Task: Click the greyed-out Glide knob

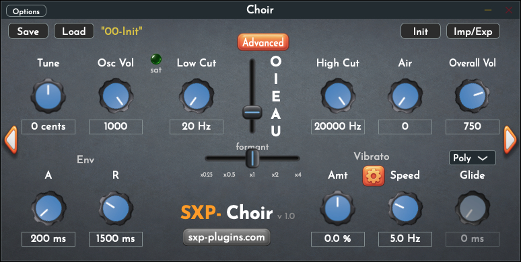Action: coord(472,209)
